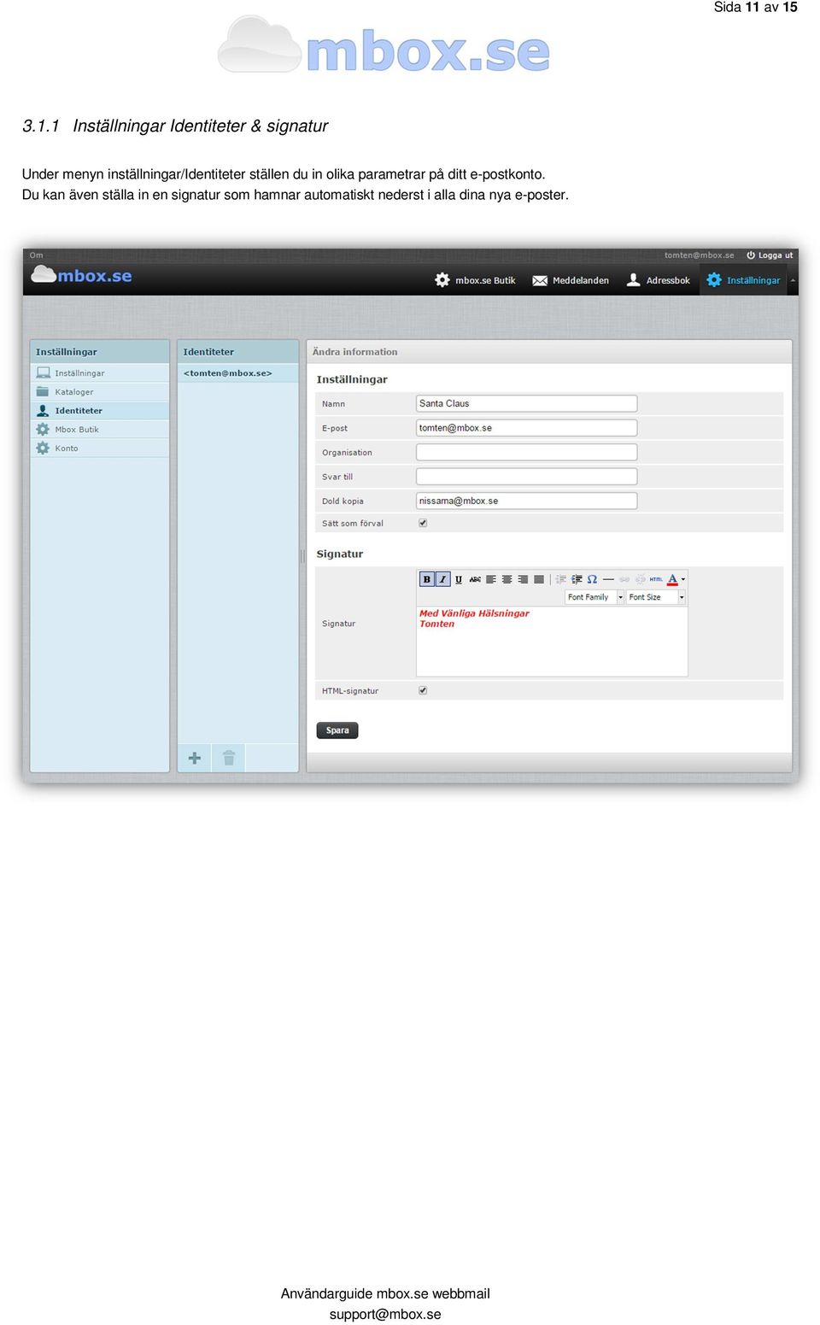This screenshot has width=820, height=1325.
Task: Click the outdent icon in signature toolbar
Action: (561, 579)
